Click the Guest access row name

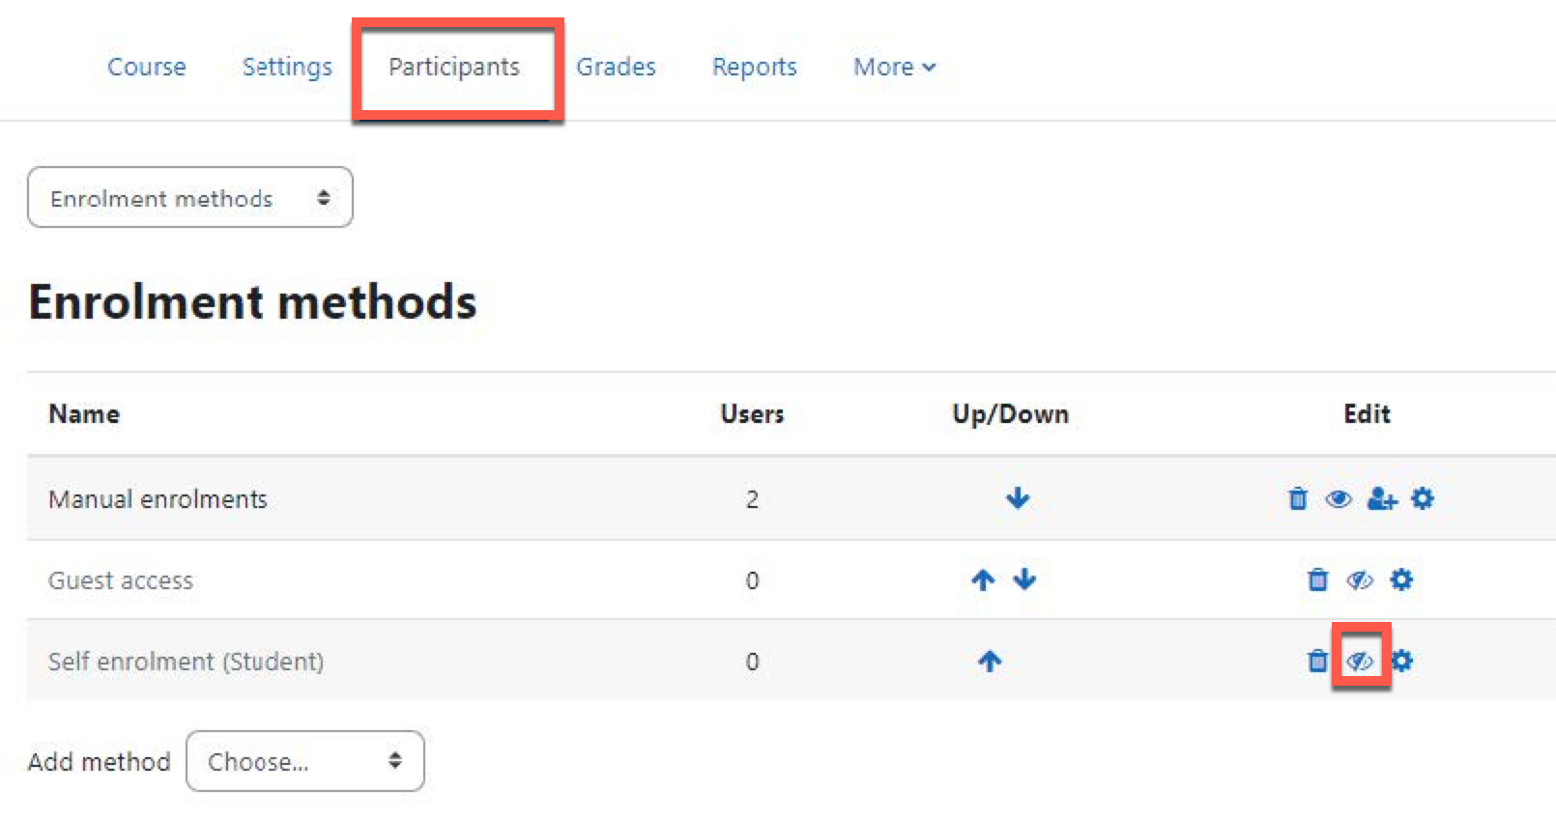tap(121, 580)
